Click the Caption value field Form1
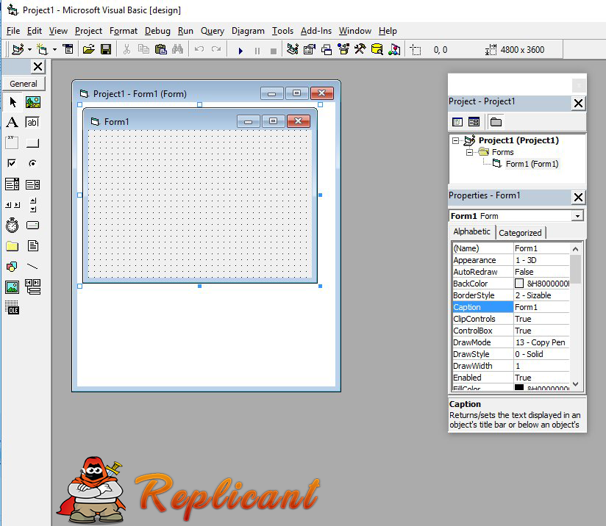The width and height of the screenshot is (606, 526). click(x=541, y=307)
